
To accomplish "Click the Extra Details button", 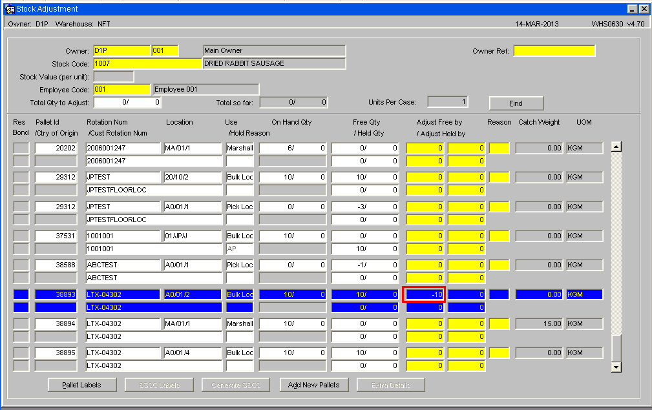I will [391, 385].
